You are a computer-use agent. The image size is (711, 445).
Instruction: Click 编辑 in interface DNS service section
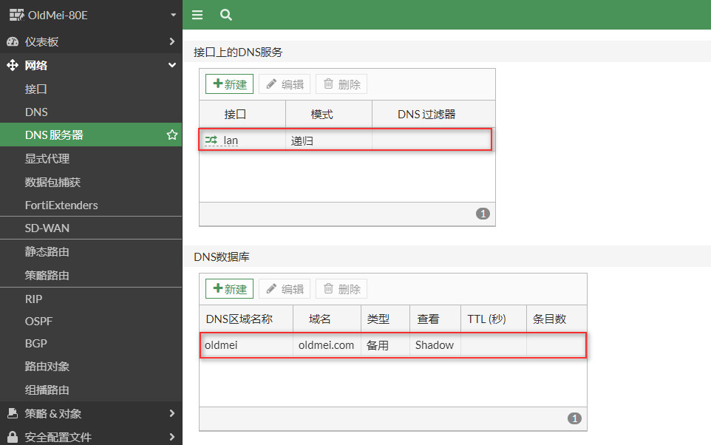tap(285, 84)
